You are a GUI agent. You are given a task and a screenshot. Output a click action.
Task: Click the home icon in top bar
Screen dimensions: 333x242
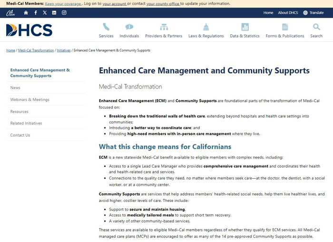click(26, 13)
